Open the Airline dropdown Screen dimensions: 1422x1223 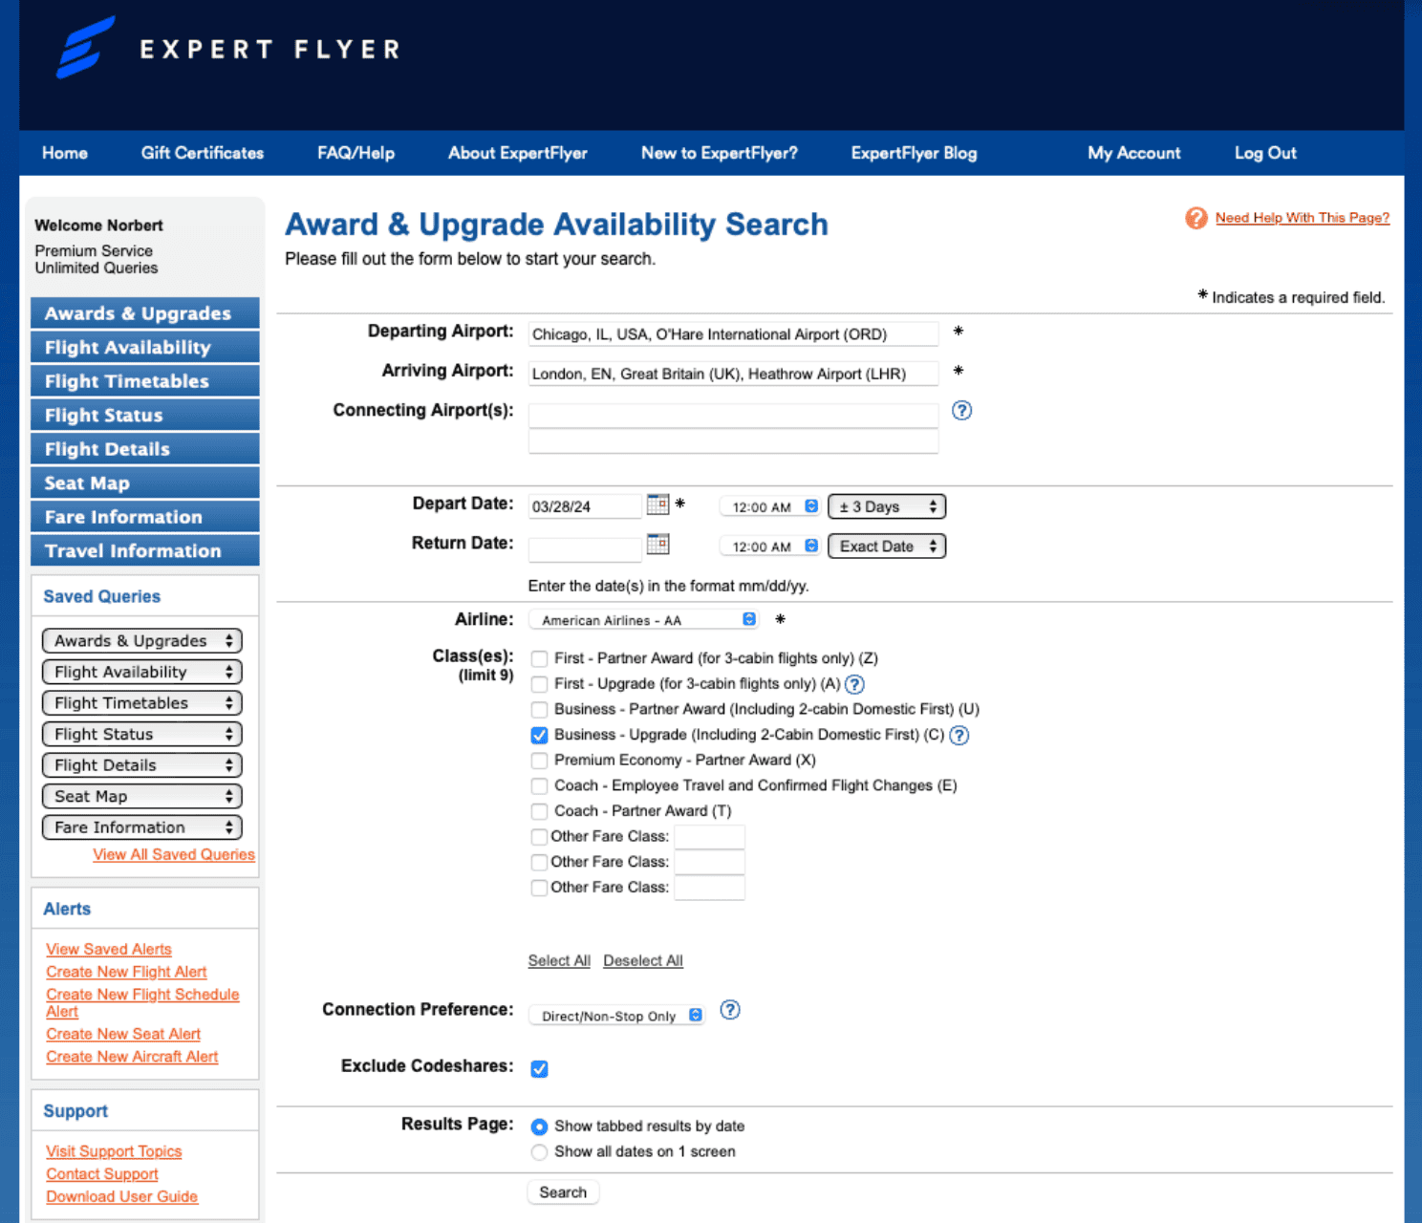tap(642, 619)
